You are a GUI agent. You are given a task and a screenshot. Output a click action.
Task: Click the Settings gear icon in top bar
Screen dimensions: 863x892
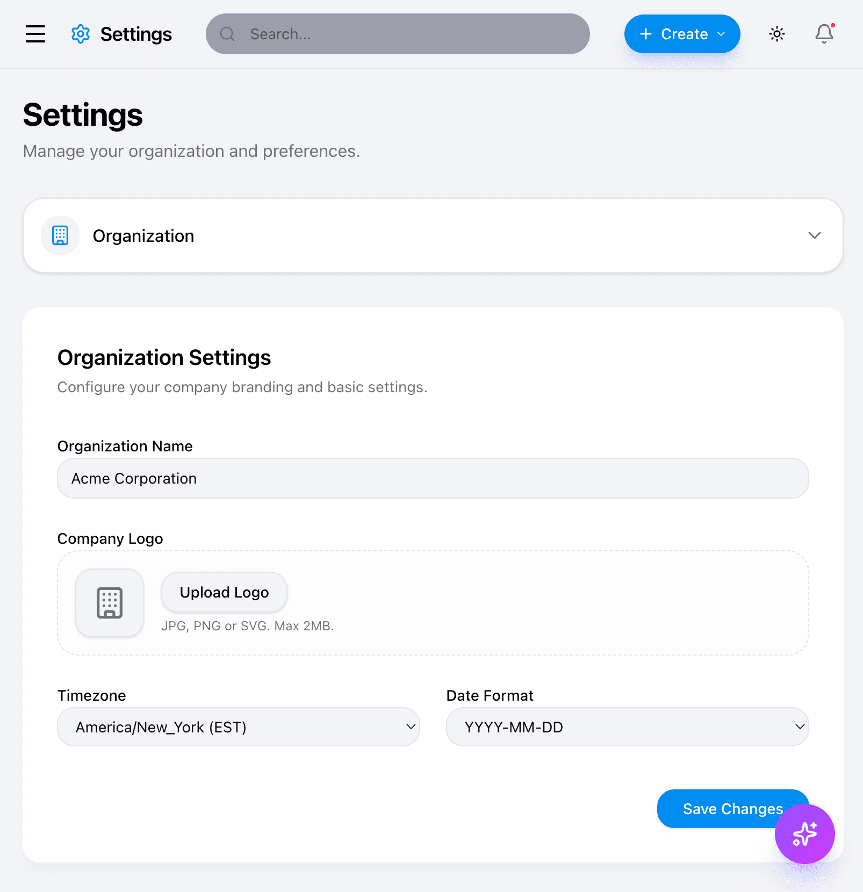coord(80,34)
